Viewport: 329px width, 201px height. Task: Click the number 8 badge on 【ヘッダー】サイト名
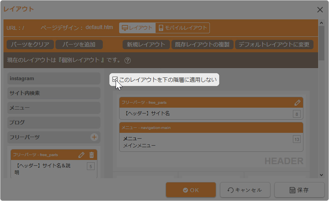pyautogui.click(x=297, y=114)
